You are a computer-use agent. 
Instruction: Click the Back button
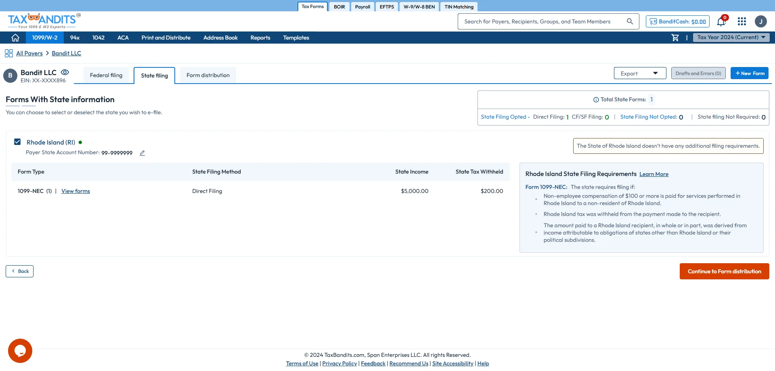pyautogui.click(x=19, y=271)
